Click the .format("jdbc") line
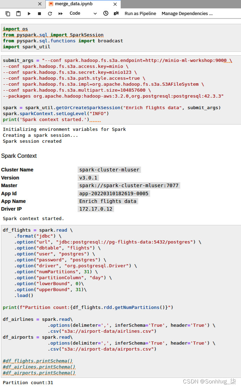The image size is (241, 388). pos(38,236)
